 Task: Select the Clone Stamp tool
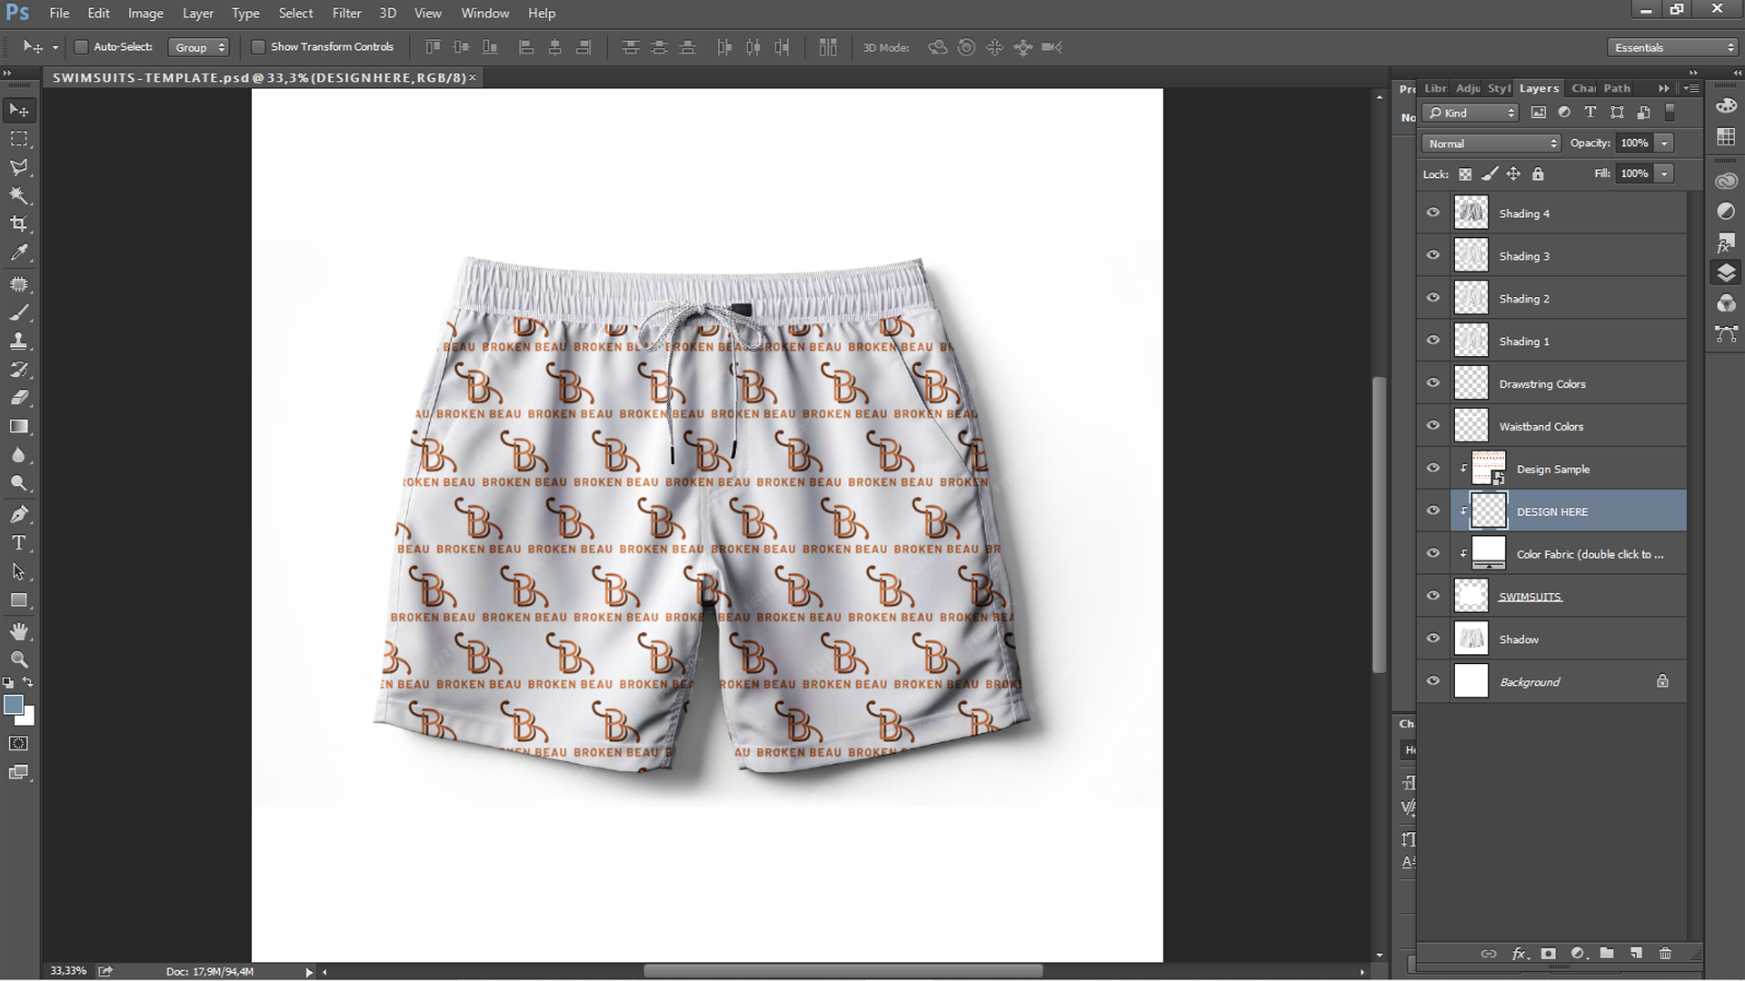pos(19,341)
